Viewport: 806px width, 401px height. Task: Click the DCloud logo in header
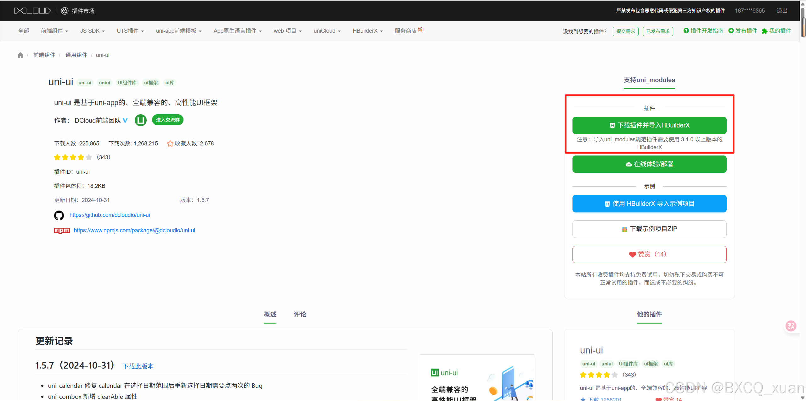pos(32,11)
